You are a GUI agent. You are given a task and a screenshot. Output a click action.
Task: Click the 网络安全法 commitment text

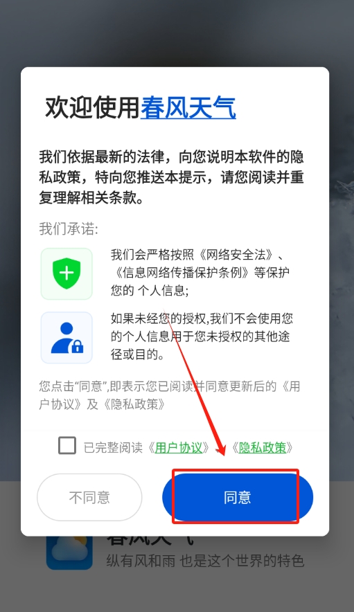(x=200, y=273)
